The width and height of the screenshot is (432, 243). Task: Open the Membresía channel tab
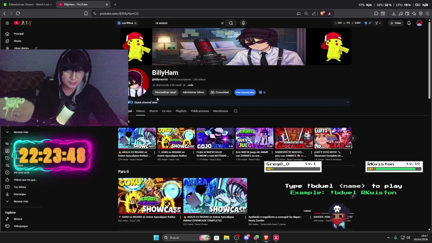[220, 111]
